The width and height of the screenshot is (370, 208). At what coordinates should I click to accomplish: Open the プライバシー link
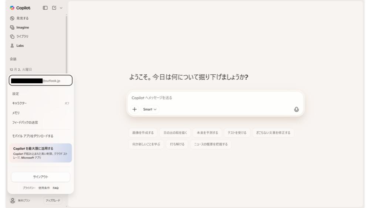pos(29,188)
